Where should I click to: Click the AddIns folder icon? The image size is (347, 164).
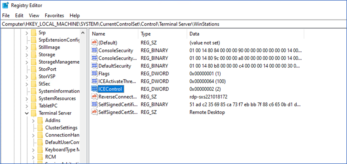[x=40, y=120]
